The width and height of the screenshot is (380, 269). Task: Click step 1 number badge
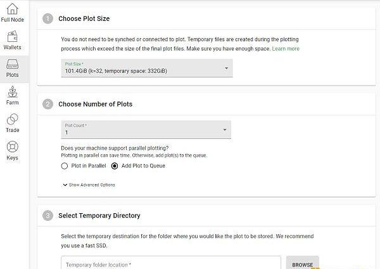coord(47,18)
